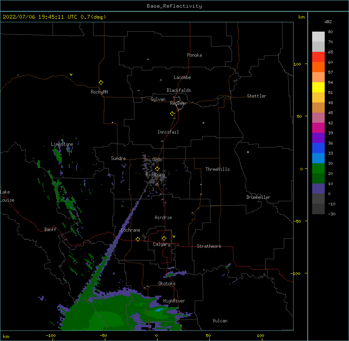The height and width of the screenshot is (341, 349).
Task: Click the -50 tick on the vertical axis
Action: pos(297,221)
